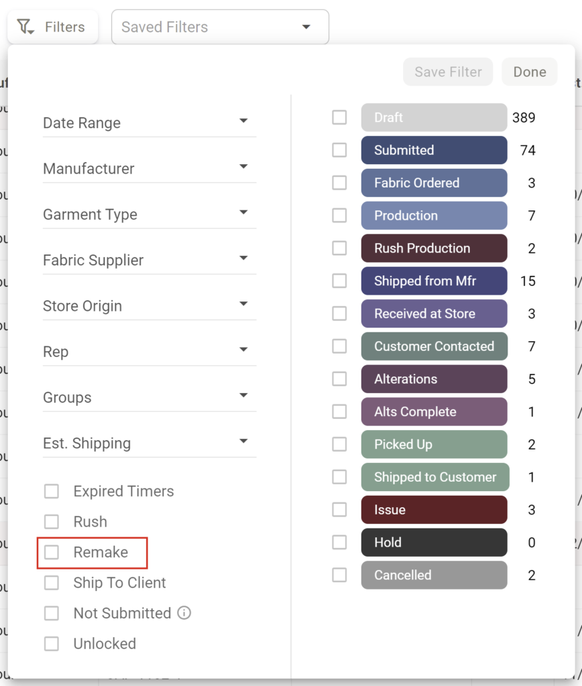This screenshot has height=686, width=582.
Task: Click the Done button
Action: [530, 72]
